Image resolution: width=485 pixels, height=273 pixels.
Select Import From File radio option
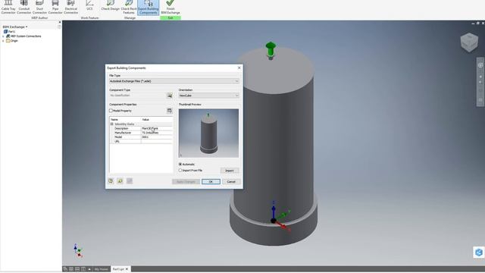pyautogui.click(x=180, y=170)
